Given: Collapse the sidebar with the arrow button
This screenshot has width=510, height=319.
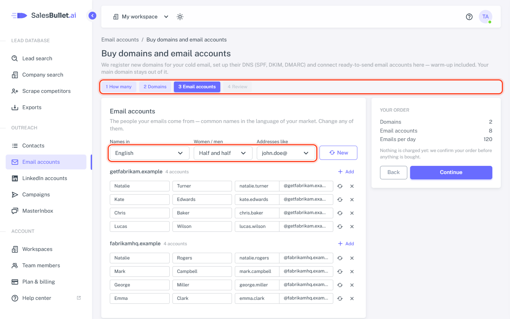Looking at the screenshot, I should click(92, 16).
